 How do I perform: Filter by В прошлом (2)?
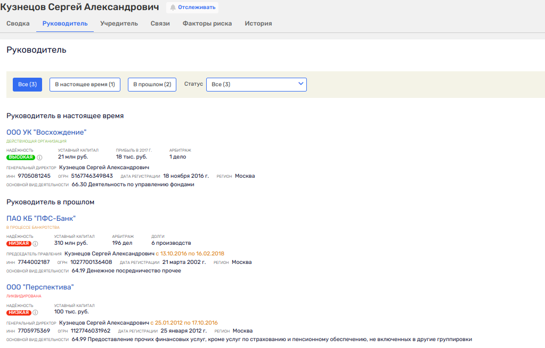[152, 85]
